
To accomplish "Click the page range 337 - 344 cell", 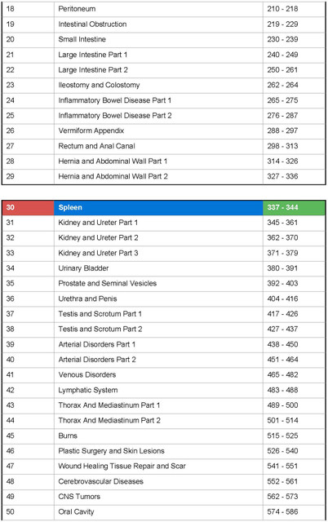I will [294, 208].
